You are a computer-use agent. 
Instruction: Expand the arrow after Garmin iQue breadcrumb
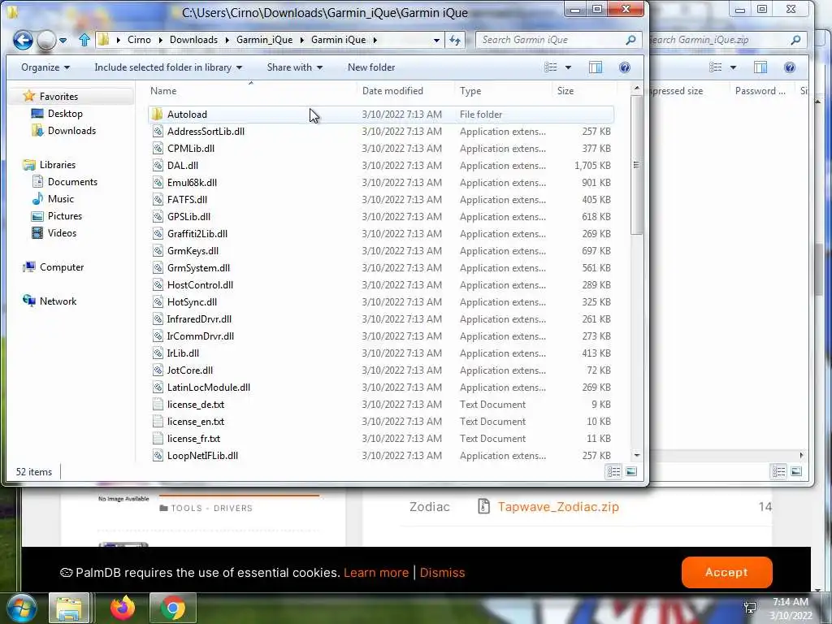(x=375, y=41)
